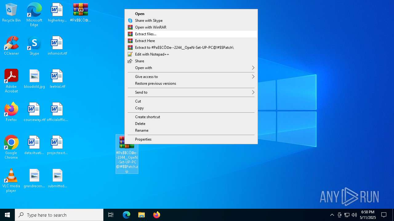
Task: Select the WinRAR archive icon at top
Action: [x=81, y=13]
